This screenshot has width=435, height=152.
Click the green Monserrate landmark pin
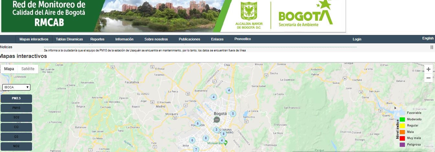(x=226, y=143)
